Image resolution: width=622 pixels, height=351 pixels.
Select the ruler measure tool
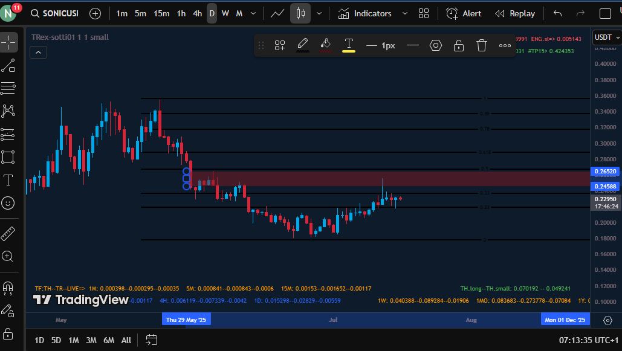pyautogui.click(x=8, y=234)
